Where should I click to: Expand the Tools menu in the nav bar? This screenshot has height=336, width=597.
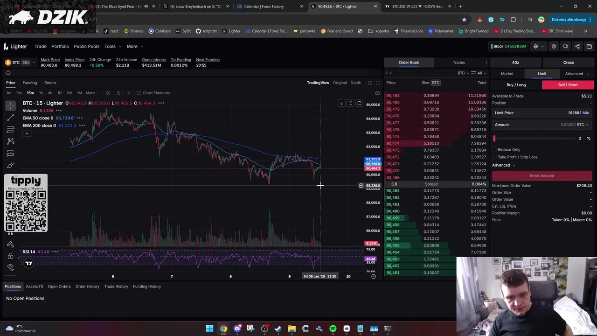[x=113, y=46]
